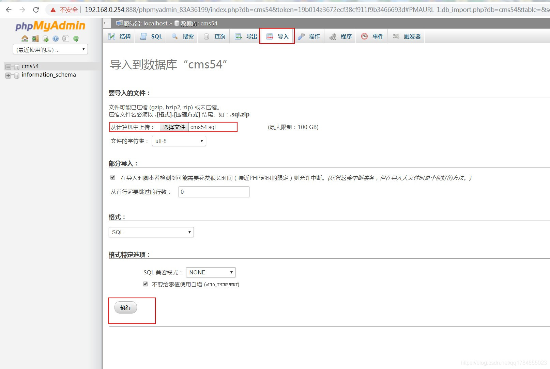Screen dimensions: 550x369
Task: Click the information_schema database cylinder icon
Action: click(16, 75)
